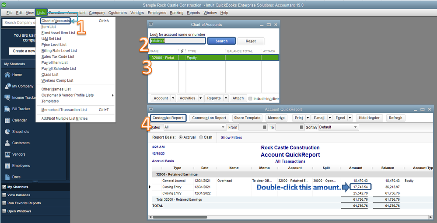Click the account name search field
This screenshot has width=437, height=223.
(x=178, y=41)
